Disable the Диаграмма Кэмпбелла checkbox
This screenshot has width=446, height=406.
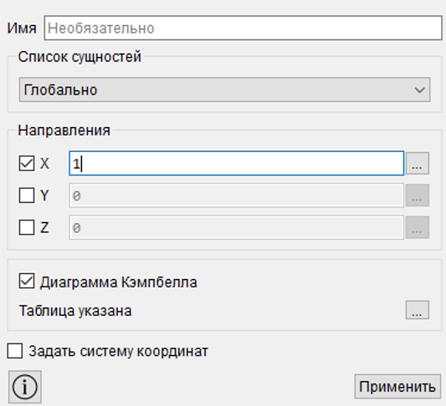(27, 281)
